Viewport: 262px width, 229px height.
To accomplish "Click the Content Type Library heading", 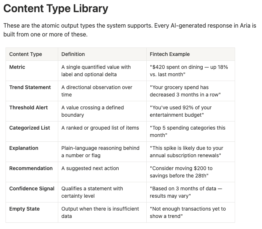I will tap(56, 8).
